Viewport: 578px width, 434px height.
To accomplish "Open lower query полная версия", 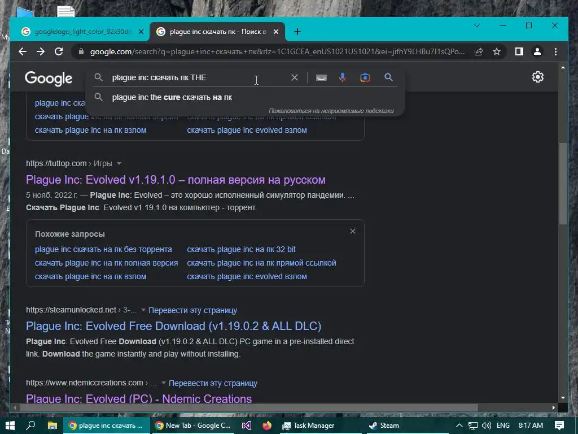I will [106, 263].
